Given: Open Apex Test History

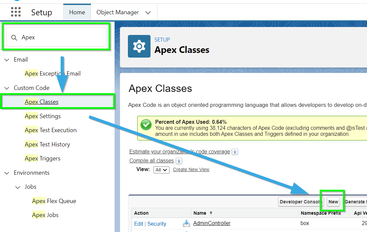Looking at the screenshot, I should click(x=48, y=144).
